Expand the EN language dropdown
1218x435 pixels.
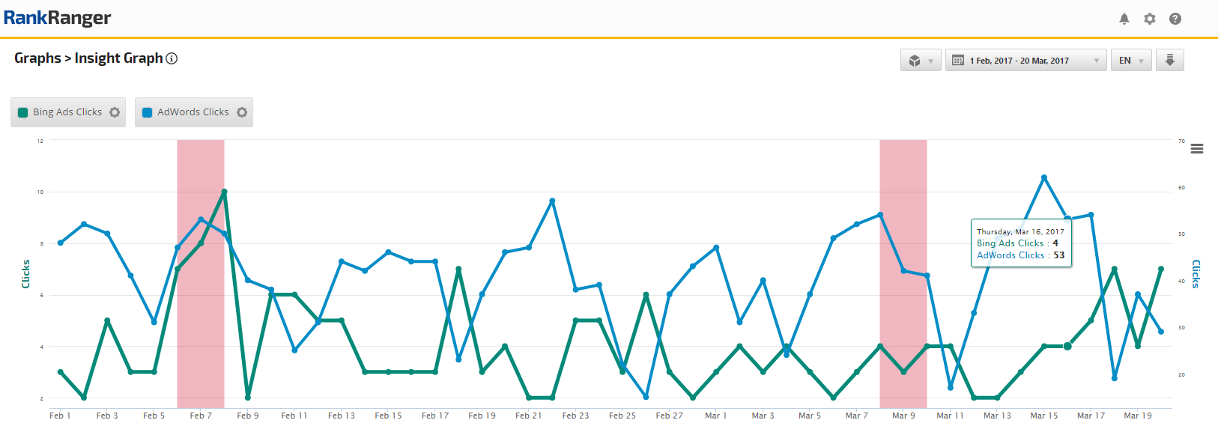(x=1130, y=61)
